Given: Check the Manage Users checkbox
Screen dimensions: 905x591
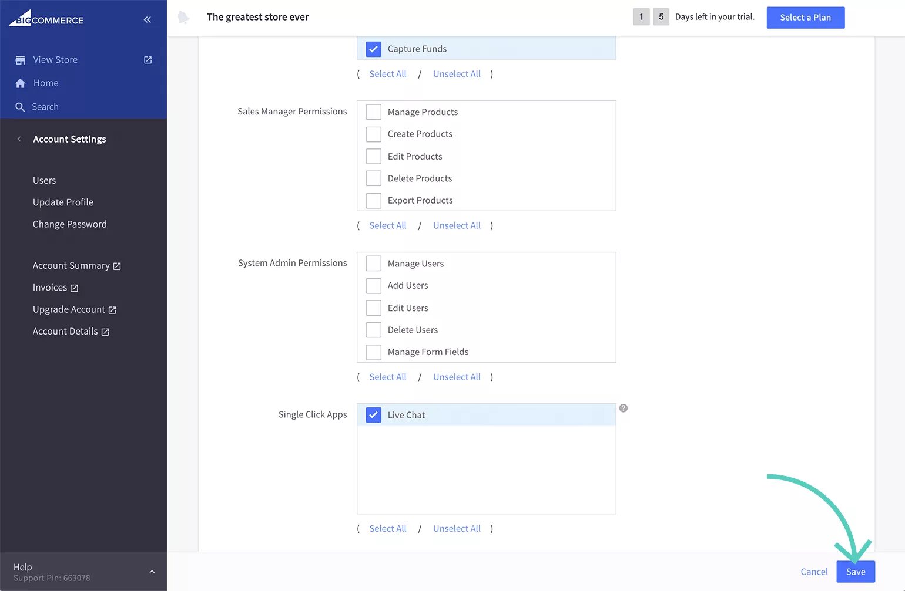Looking at the screenshot, I should point(373,263).
